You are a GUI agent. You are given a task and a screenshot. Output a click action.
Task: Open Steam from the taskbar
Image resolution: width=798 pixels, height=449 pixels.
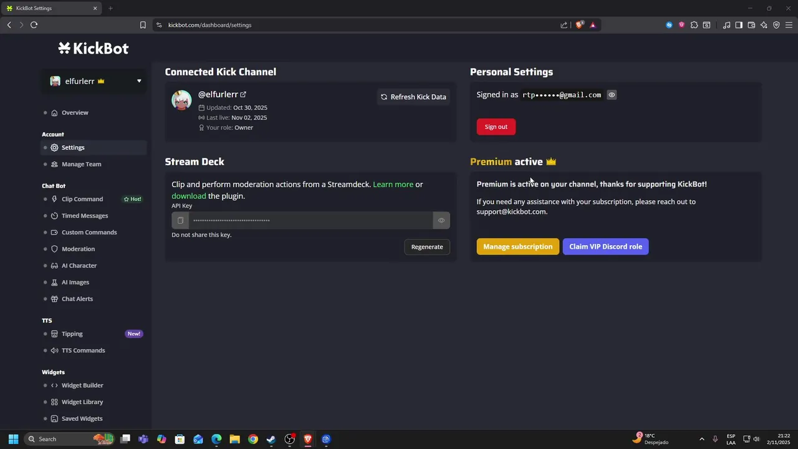tap(271, 439)
